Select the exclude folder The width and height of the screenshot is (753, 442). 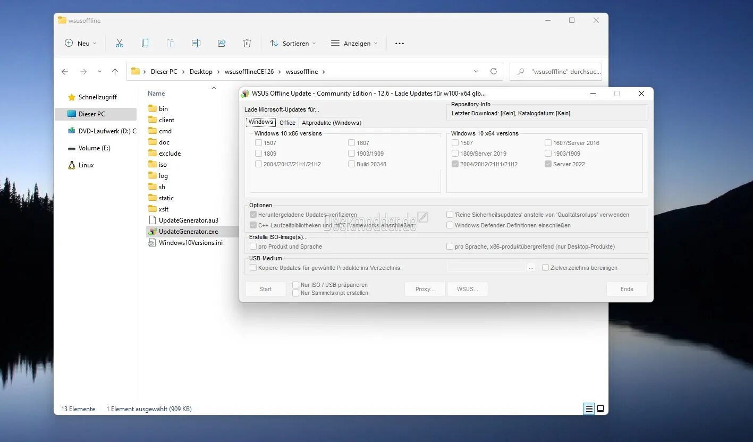tap(170, 153)
